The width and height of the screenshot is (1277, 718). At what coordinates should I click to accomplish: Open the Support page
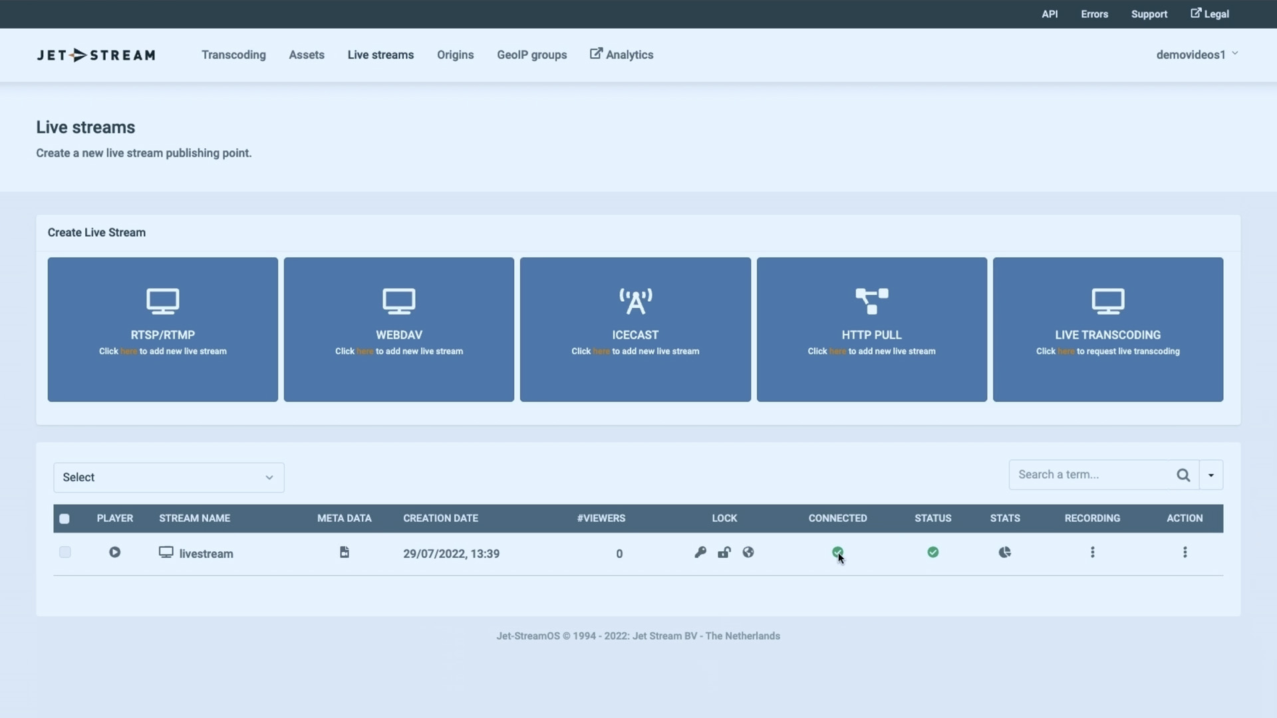point(1149,14)
